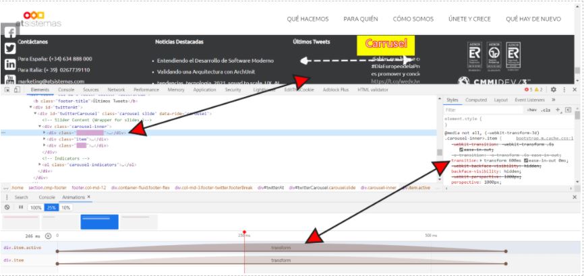Click the yellow warning count indicator
Image resolution: width=584 pixels, height=276 pixels.
539,90
